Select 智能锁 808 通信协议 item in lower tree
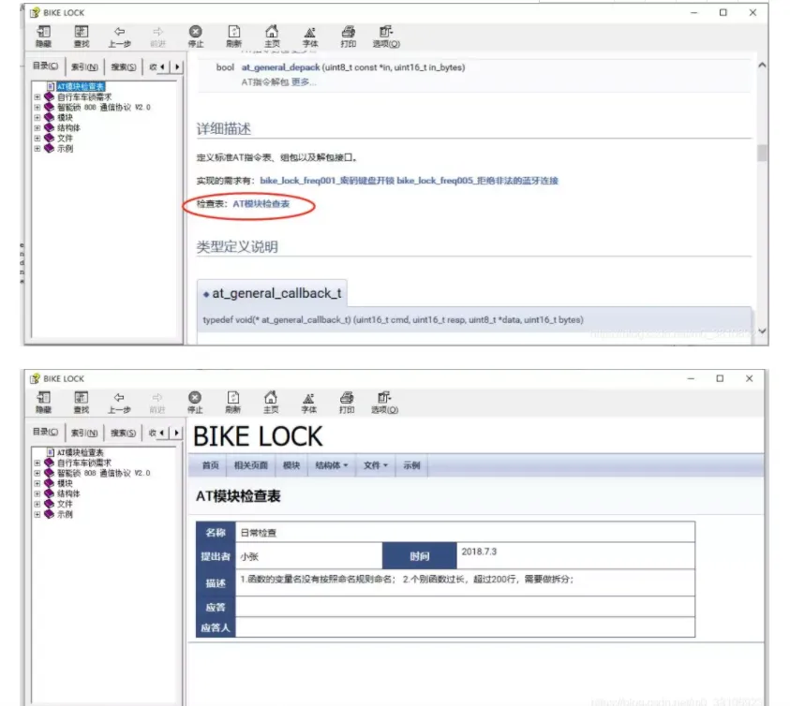This screenshot has height=706, width=790. pyautogui.click(x=103, y=473)
